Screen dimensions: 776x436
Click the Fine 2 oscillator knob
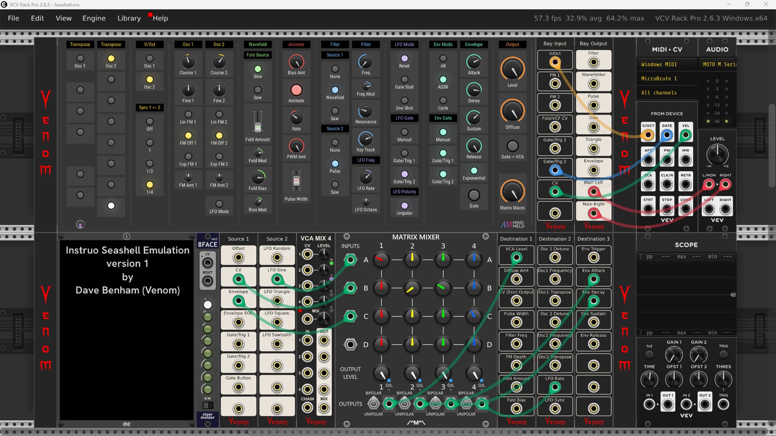[x=219, y=90]
